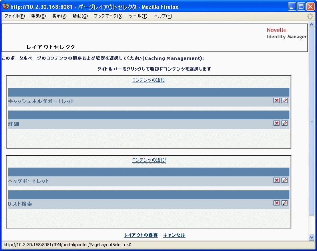This screenshot has width=317, height=251.
Task: Open the edit pencil for リスト検索
Action: pyautogui.click(x=285, y=203)
